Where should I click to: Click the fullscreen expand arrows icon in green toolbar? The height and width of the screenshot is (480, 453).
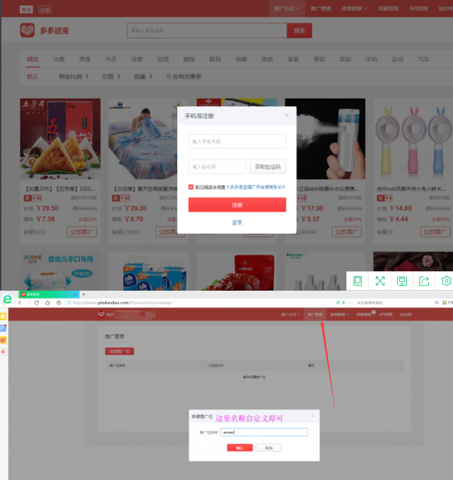click(380, 281)
